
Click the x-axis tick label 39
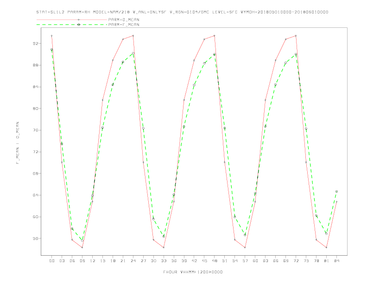tap(184, 261)
